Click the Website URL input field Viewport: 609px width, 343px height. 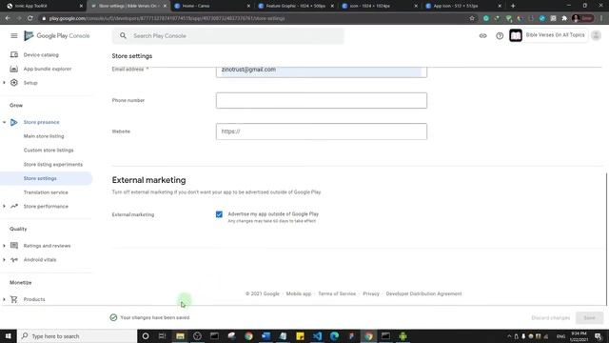[322, 131]
